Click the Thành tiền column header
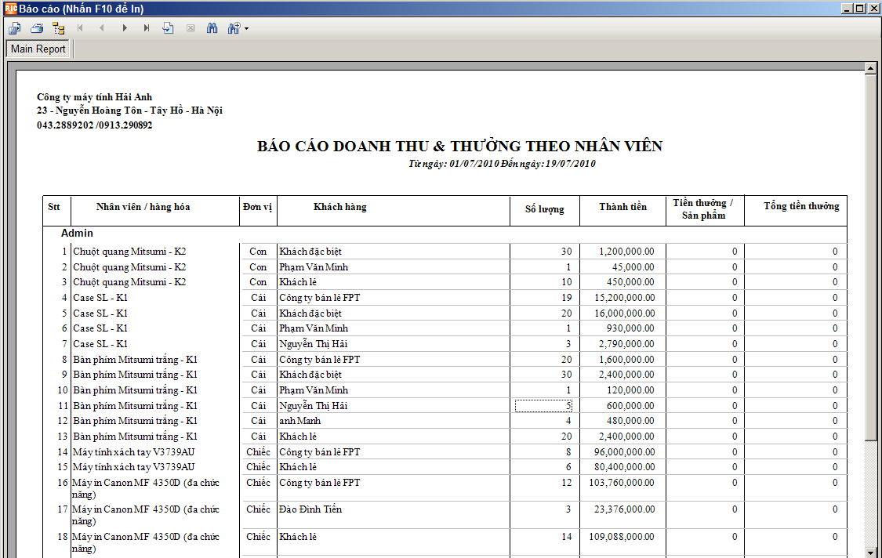 pos(622,207)
